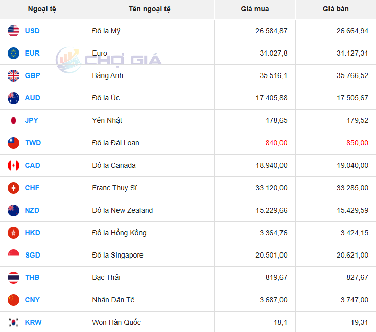Click the European Union flag icon
The height and width of the screenshot is (332, 376).
(14, 53)
